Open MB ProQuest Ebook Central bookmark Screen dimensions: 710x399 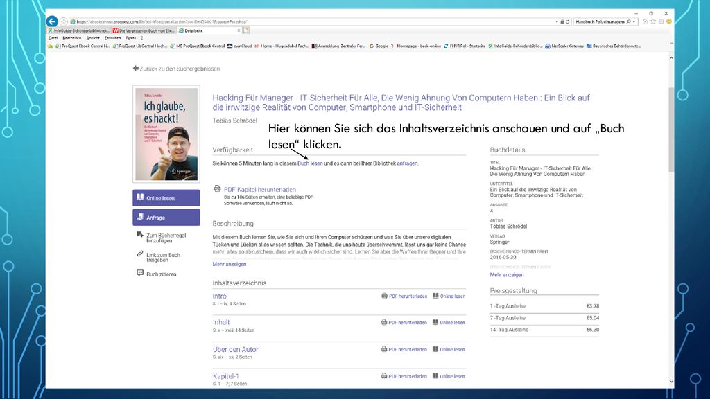click(198, 46)
